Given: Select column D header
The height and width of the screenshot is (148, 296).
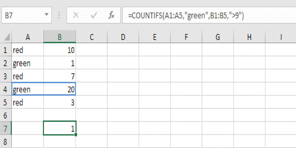Looking at the screenshot, I should click(x=123, y=37).
